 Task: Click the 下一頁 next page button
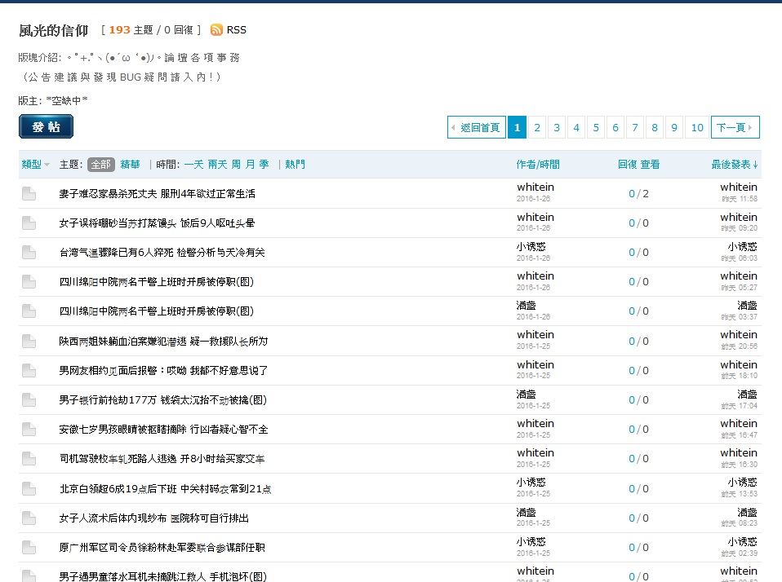(735, 127)
